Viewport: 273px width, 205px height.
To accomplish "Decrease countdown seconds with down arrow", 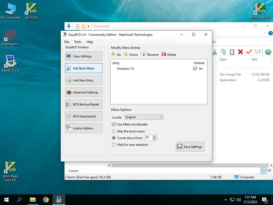I will [x=154, y=139].
